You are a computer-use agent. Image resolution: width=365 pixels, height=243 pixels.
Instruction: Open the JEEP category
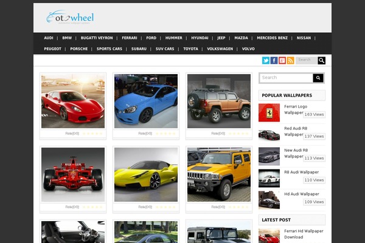(221, 38)
